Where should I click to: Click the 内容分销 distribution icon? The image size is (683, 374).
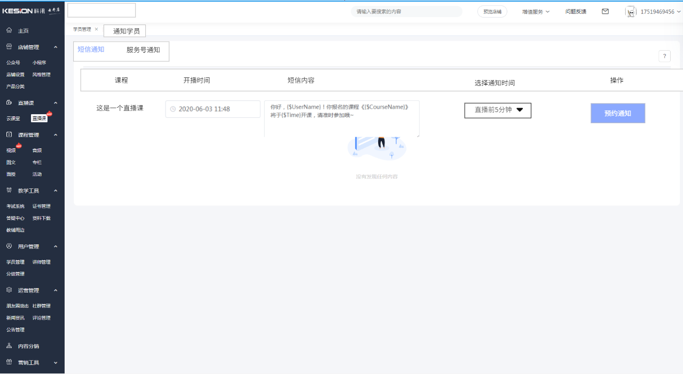click(x=9, y=346)
